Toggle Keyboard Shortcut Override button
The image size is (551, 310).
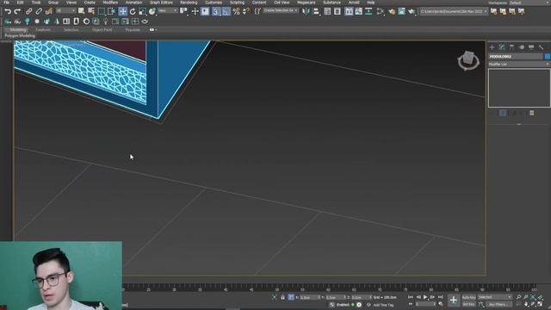coord(205,11)
